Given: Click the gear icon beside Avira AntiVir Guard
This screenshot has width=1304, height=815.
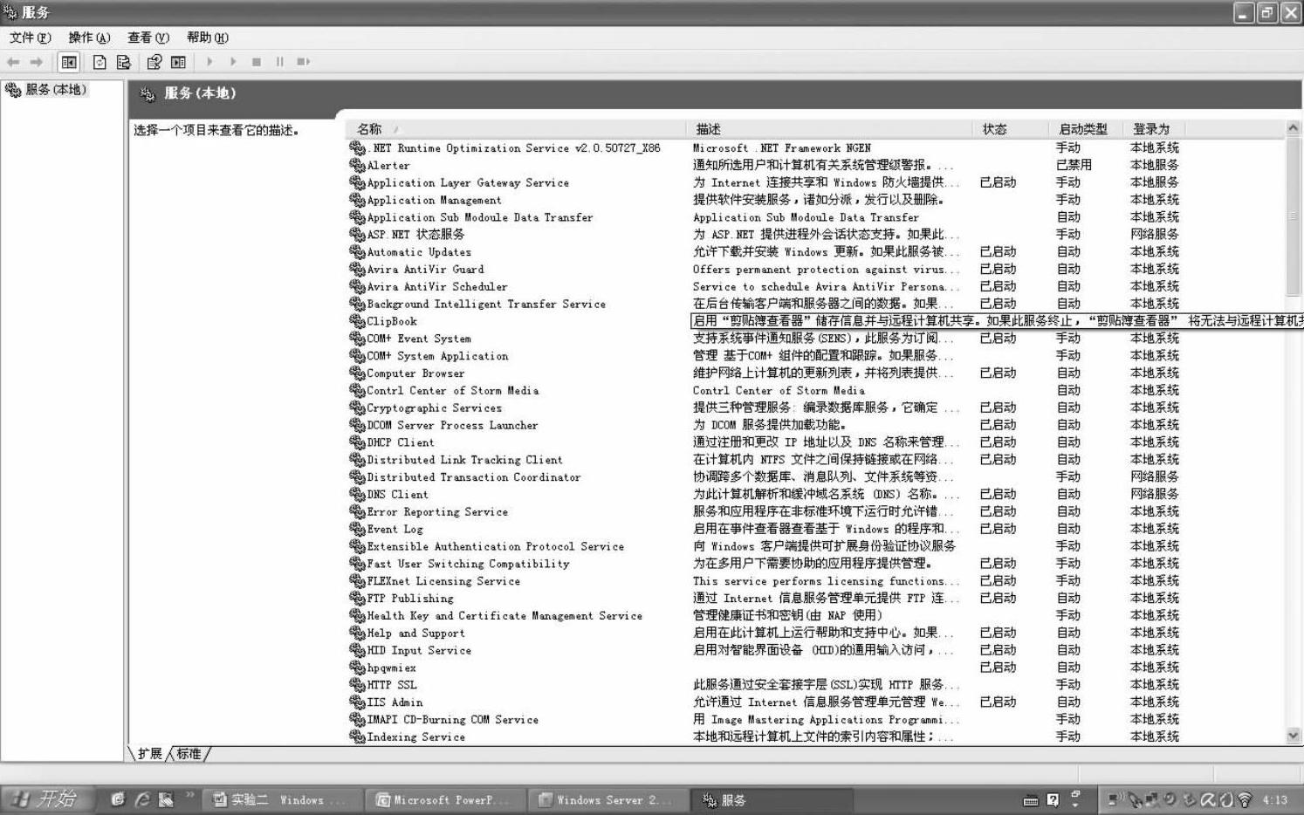Looking at the screenshot, I should pyautogui.click(x=357, y=269).
